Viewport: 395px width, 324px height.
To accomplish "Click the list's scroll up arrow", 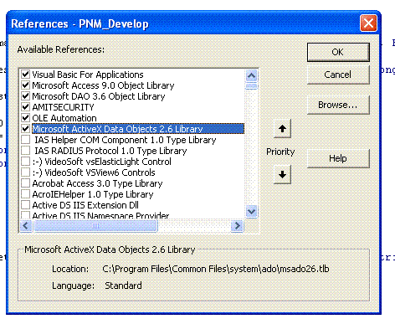I will pyautogui.click(x=252, y=75).
